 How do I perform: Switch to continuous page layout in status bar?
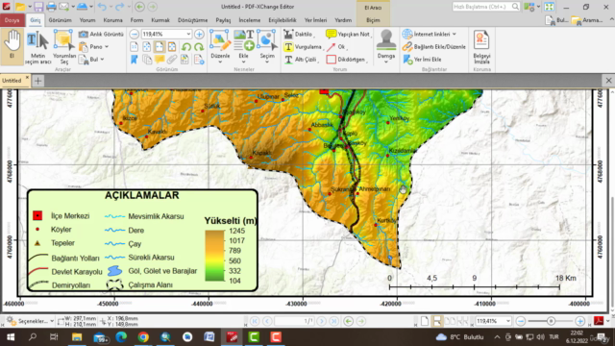coord(436,321)
